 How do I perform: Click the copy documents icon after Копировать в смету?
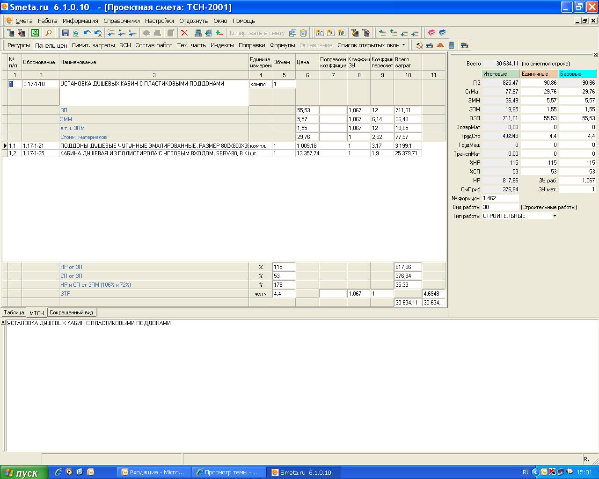click(x=292, y=33)
